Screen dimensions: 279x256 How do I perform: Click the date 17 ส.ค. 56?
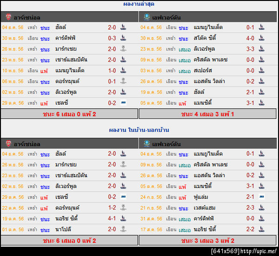151,230
